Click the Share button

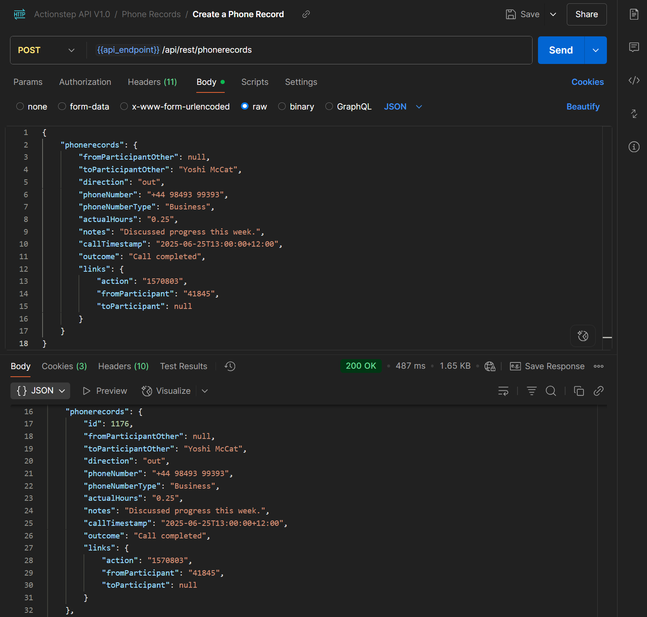(x=586, y=14)
